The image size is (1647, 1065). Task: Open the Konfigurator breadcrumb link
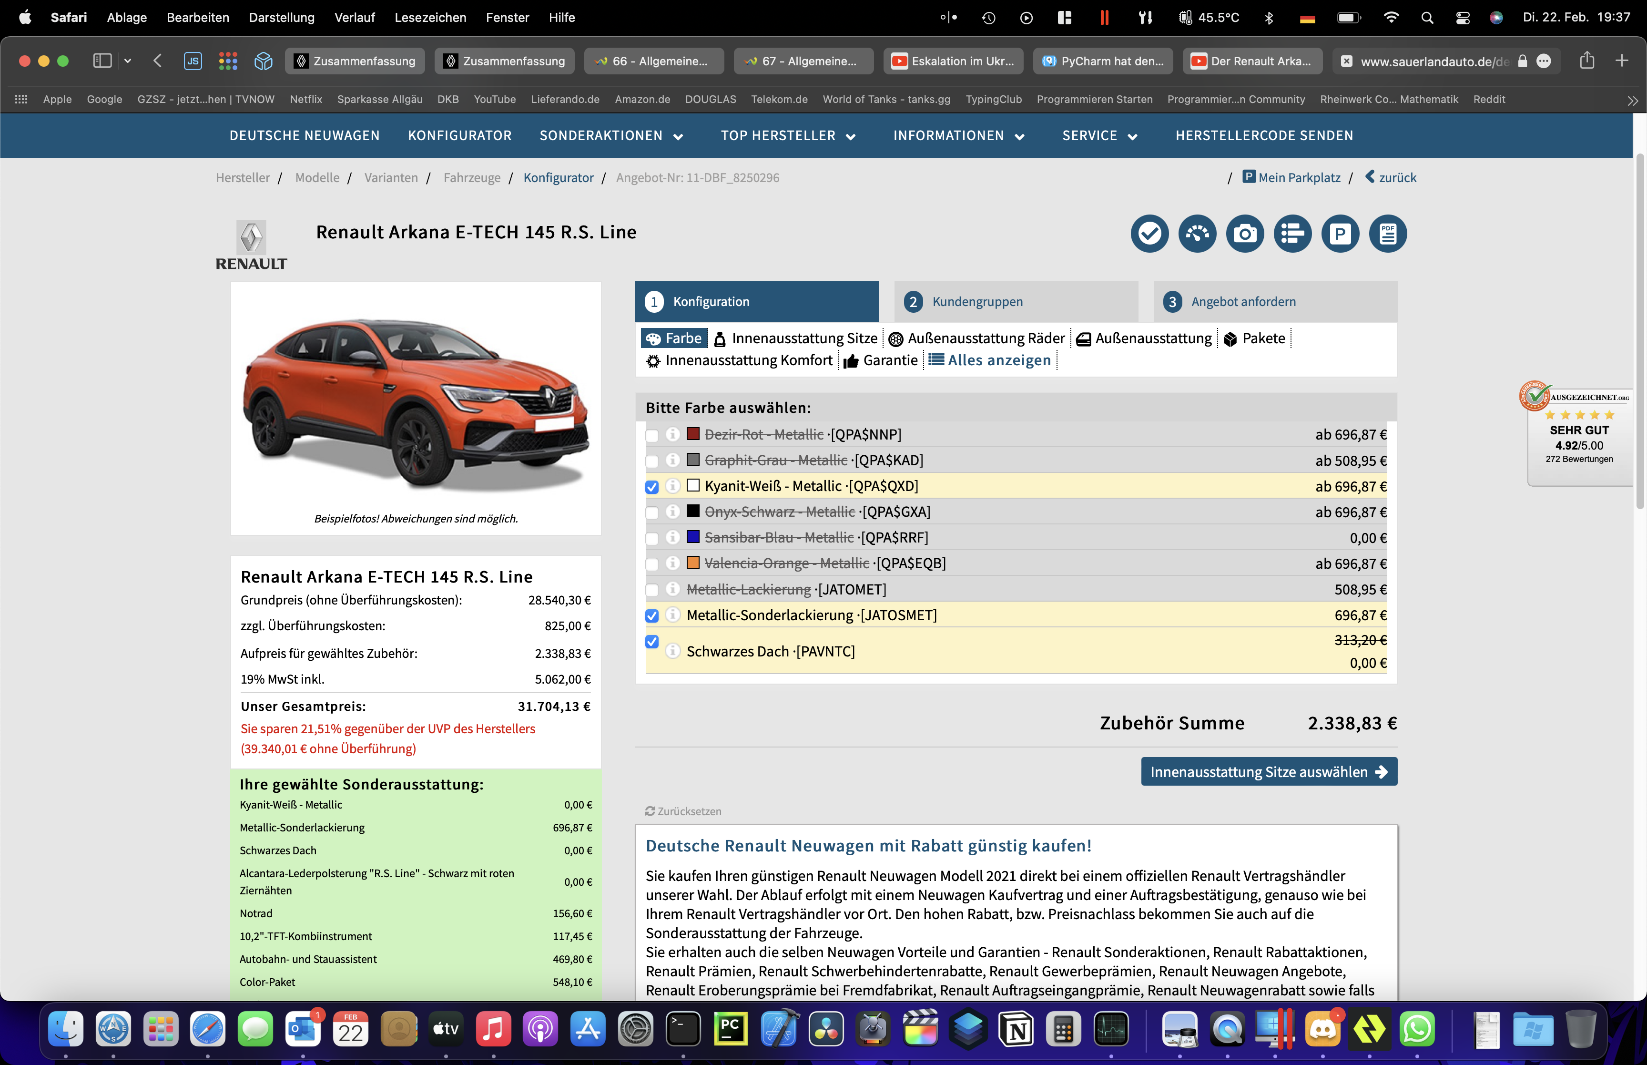559,178
